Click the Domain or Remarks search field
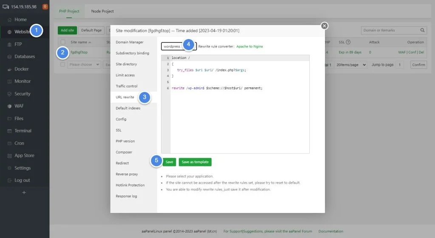Viewport: 435px width, 238px height. tap(390, 30)
